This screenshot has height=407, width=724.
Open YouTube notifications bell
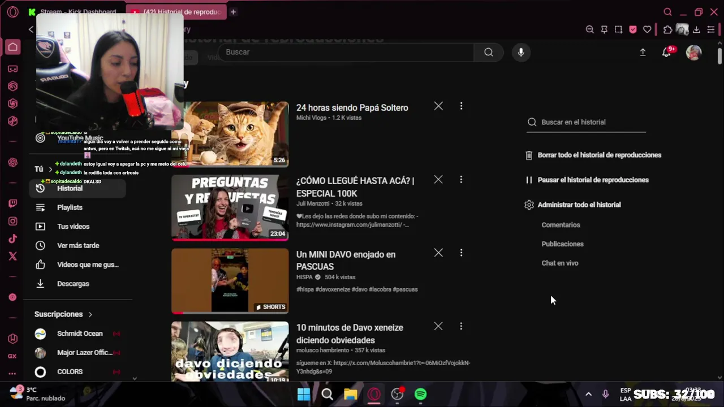point(667,52)
